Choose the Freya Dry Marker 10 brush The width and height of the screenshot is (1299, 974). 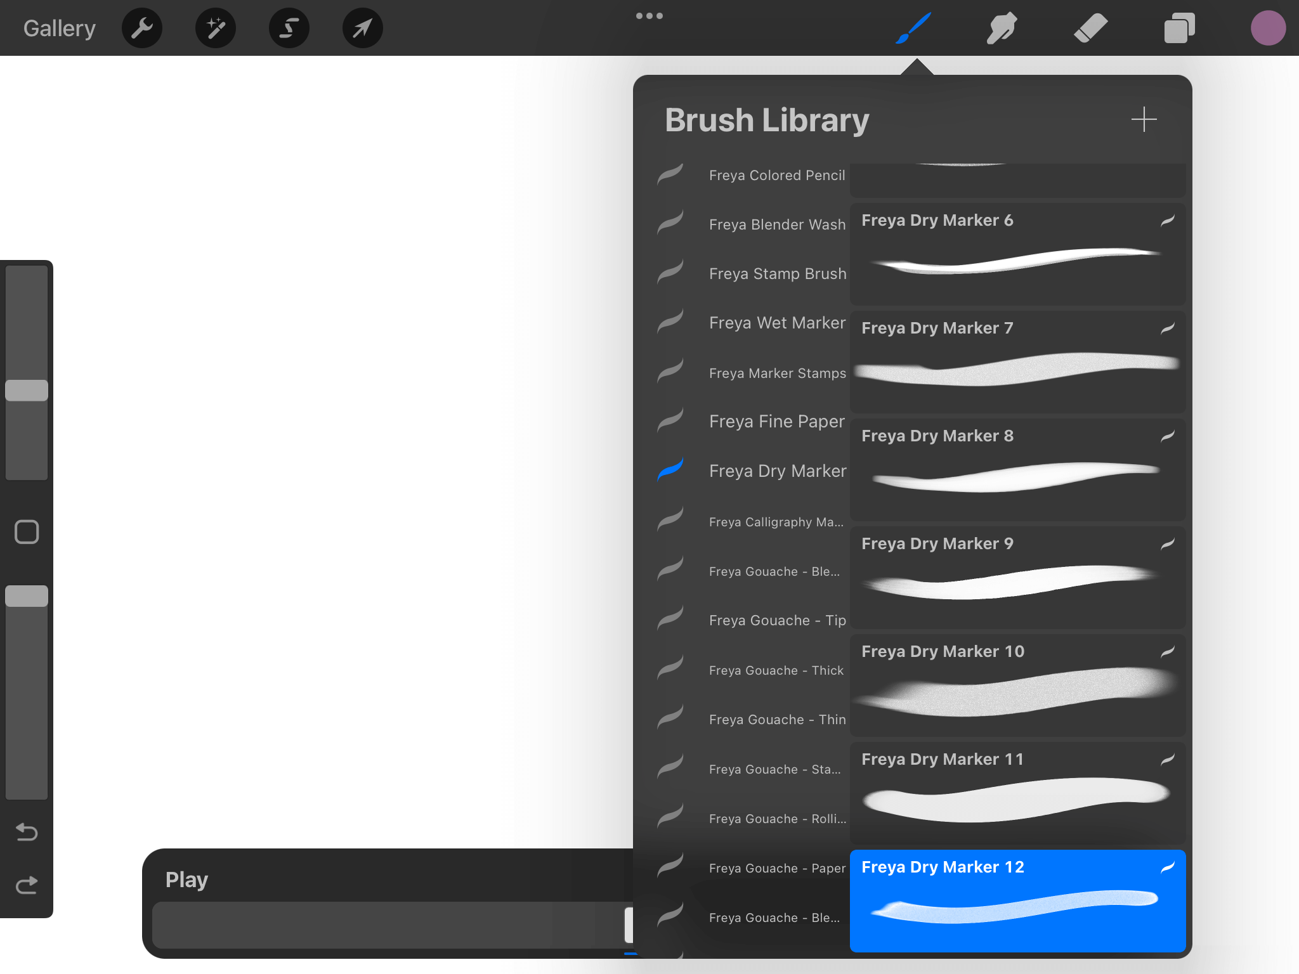tap(1017, 685)
